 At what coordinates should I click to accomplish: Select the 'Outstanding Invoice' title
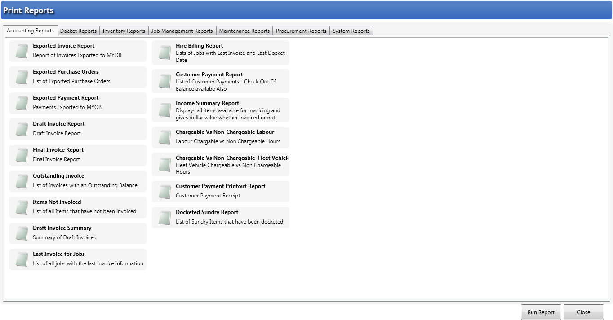click(x=58, y=176)
